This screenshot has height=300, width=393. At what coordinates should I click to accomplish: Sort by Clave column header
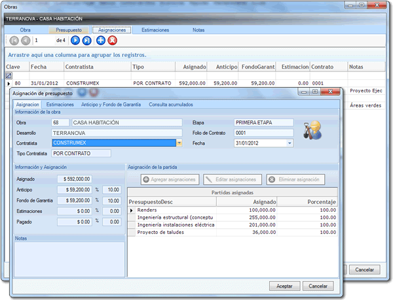pyautogui.click(x=17, y=67)
